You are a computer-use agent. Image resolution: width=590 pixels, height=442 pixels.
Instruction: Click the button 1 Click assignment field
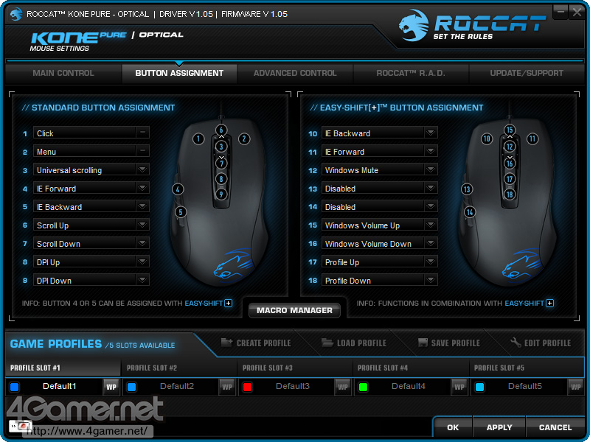coord(91,133)
